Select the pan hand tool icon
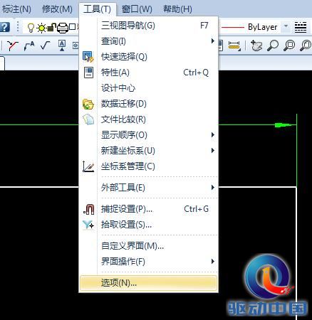The width and height of the screenshot is (312, 320). point(256,46)
